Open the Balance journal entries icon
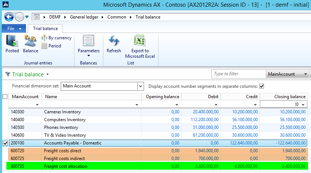This screenshot has width=311, height=173. click(x=30, y=44)
